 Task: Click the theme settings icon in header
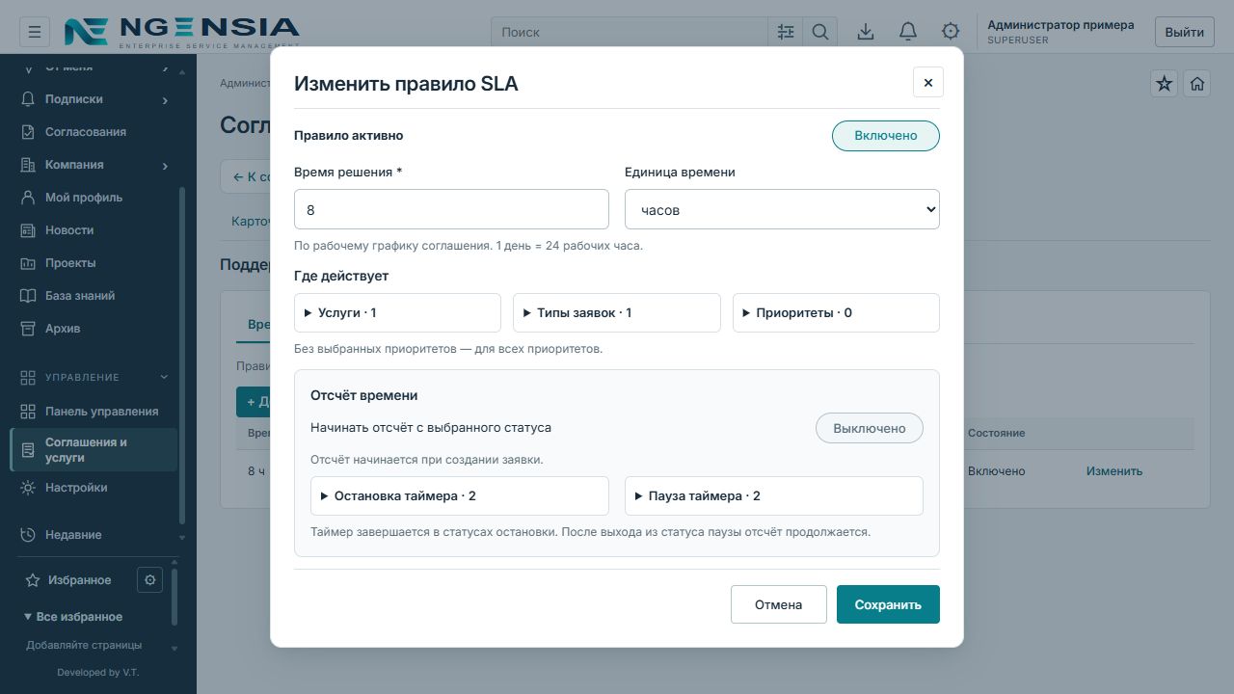pyautogui.click(x=951, y=32)
